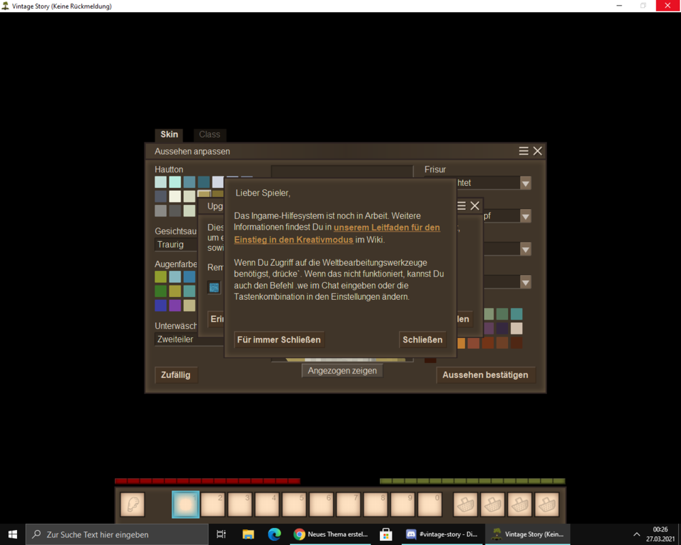Click the empty name input field above Frisur

pyautogui.click(x=340, y=170)
